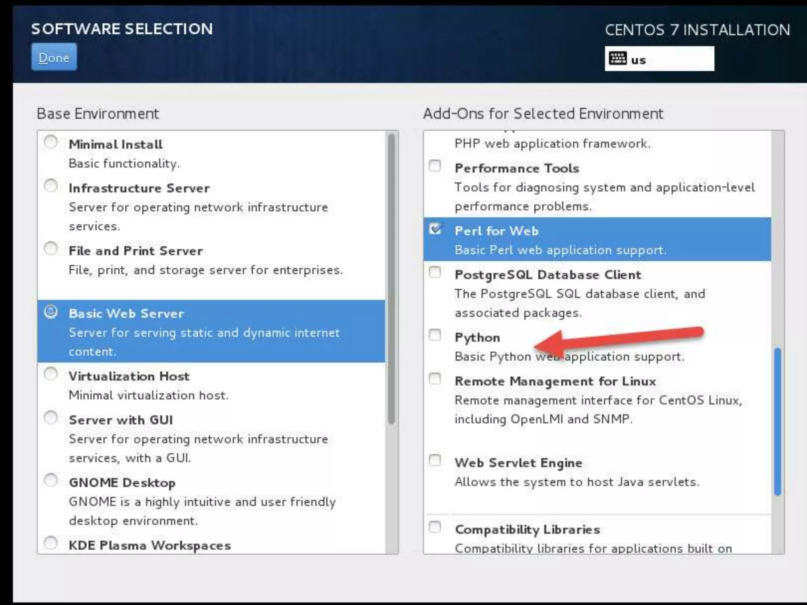Check the Web Servlet Engine add-on
Image resolution: width=807 pixels, height=605 pixels.
pos(435,460)
